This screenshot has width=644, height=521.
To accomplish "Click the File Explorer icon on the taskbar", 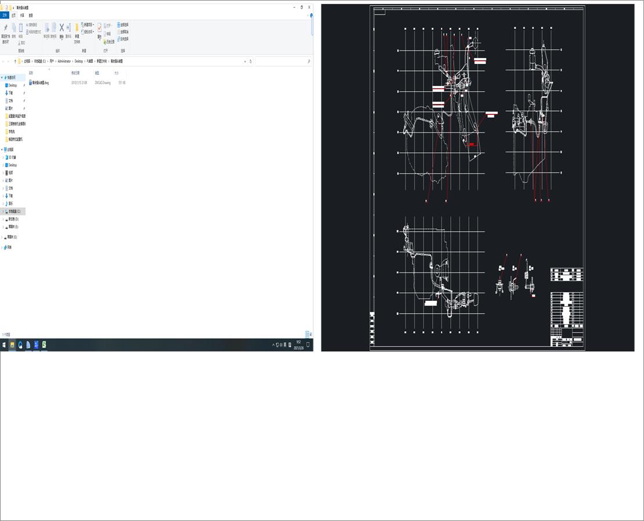I will click(x=11, y=344).
